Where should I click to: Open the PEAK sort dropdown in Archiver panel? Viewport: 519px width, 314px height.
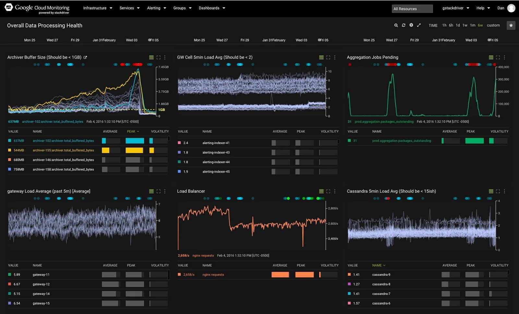133,131
